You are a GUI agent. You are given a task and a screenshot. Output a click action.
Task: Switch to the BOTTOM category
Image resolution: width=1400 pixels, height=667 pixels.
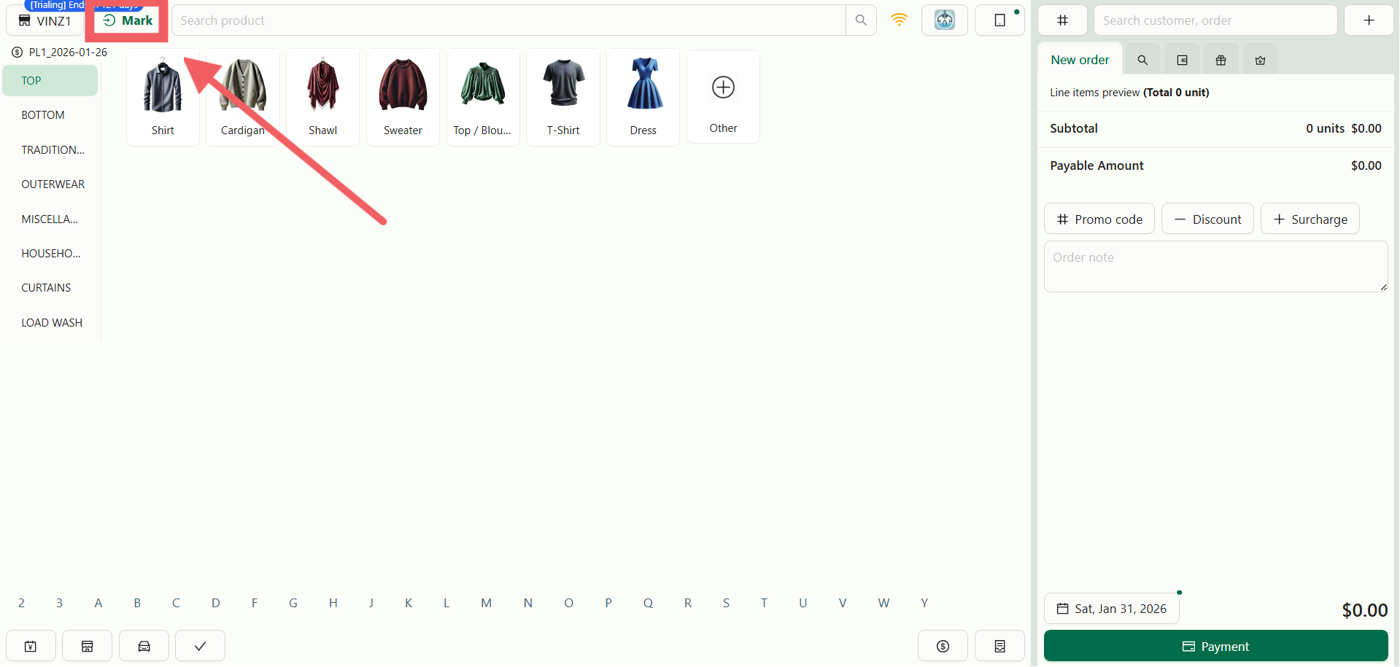pos(50,115)
